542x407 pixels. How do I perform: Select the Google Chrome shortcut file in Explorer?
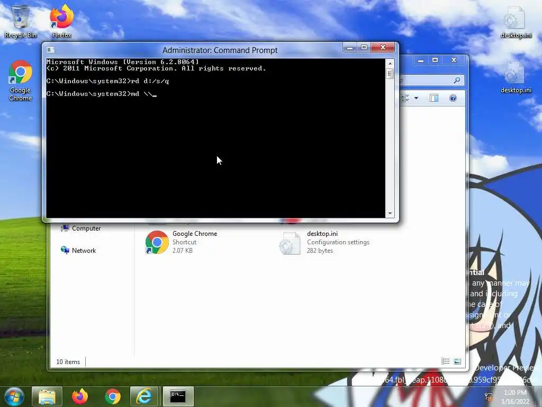[x=182, y=242]
